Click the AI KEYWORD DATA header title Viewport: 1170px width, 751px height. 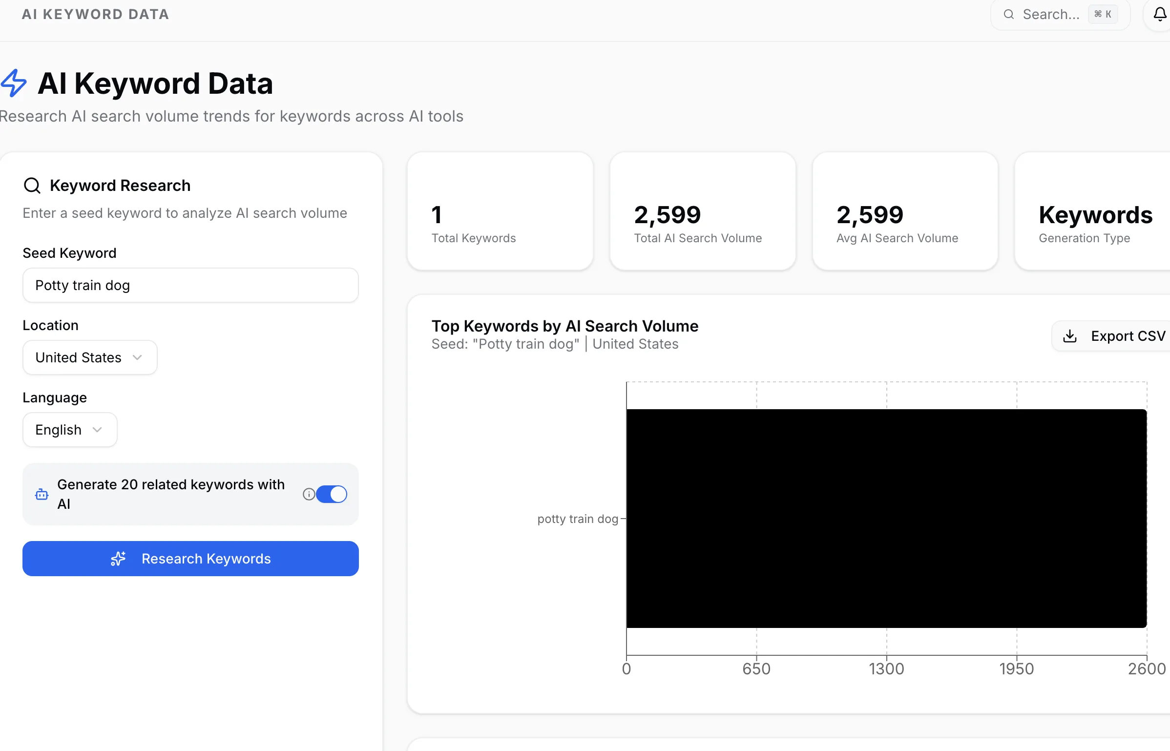tap(96, 14)
